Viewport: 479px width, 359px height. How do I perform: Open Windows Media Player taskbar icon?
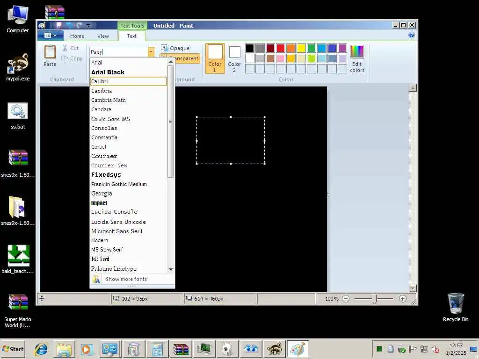point(86,349)
